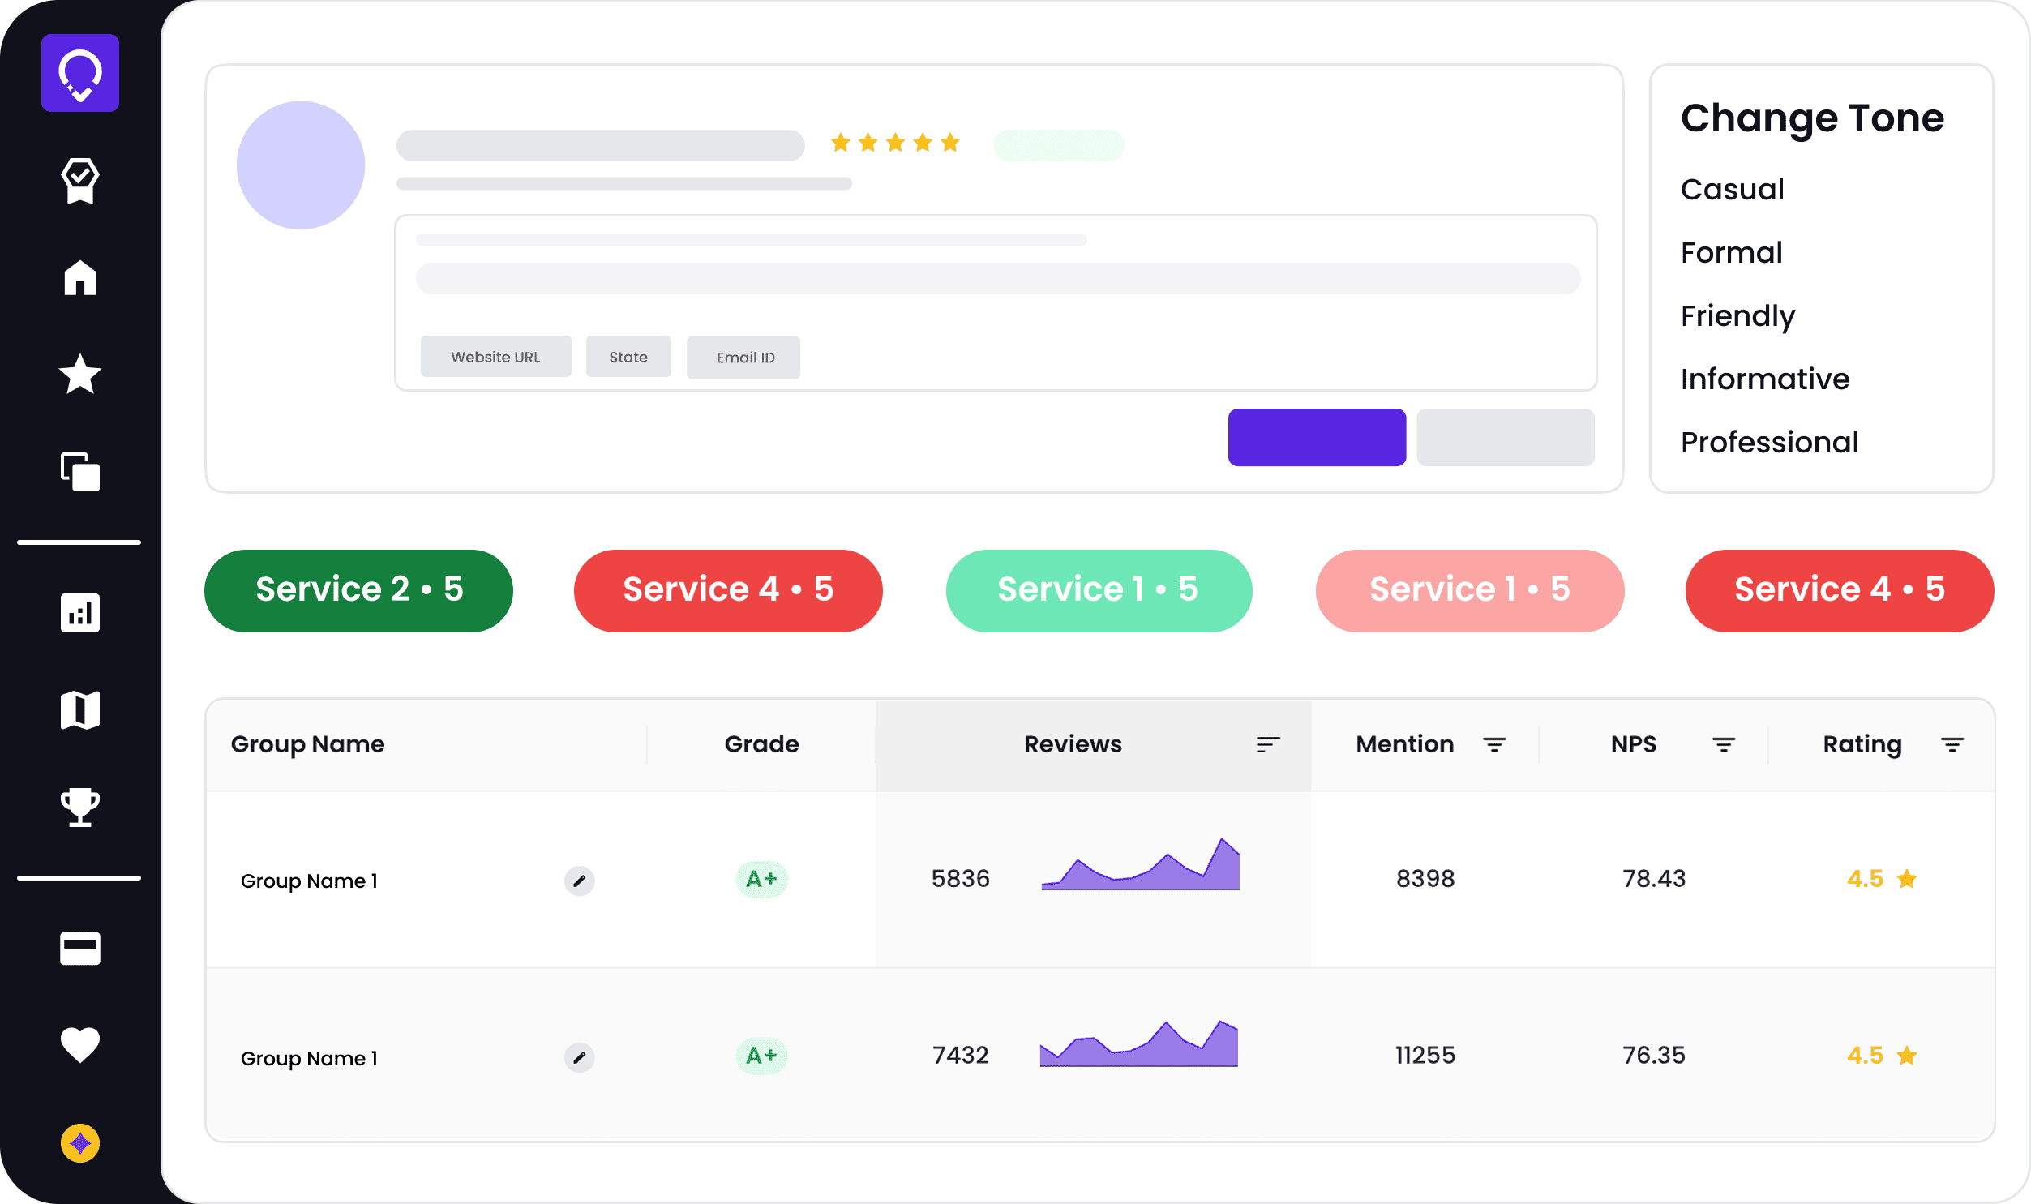The height and width of the screenshot is (1204, 2031).
Task: Click the dark green Service 2 pill
Action: click(358, 589)
